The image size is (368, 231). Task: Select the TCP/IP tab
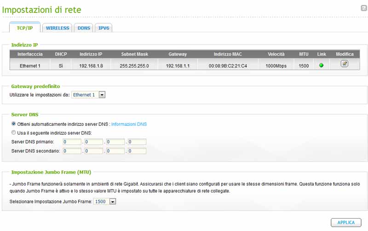(24, 28)
